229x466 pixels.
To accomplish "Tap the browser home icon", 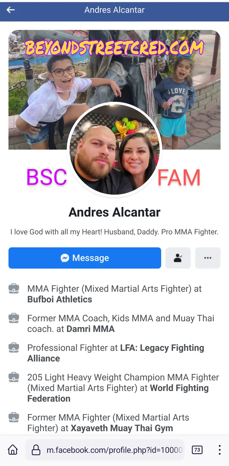I will tap(13, 450).
